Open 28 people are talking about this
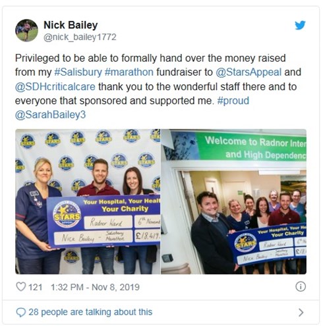Viewport: 323px width, 329px height. (x=90, y=312)
